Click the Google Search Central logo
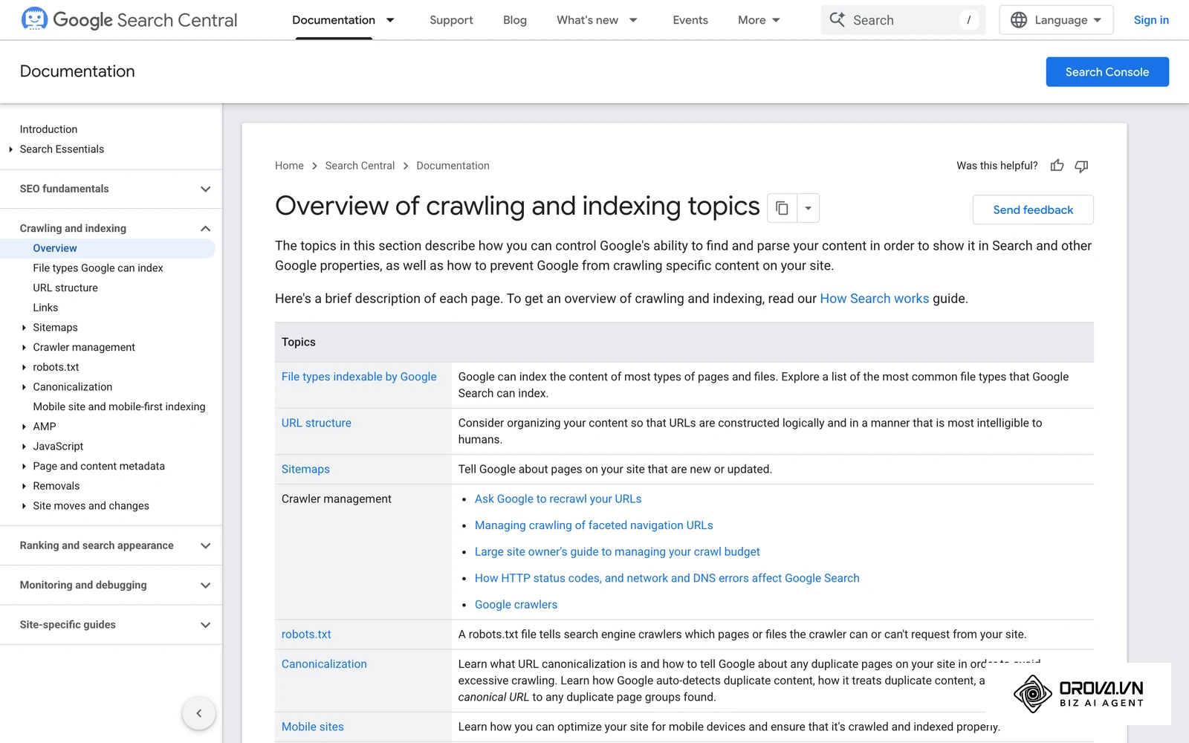This screenshot has height=743, width=1189. (x=129, y=19)
